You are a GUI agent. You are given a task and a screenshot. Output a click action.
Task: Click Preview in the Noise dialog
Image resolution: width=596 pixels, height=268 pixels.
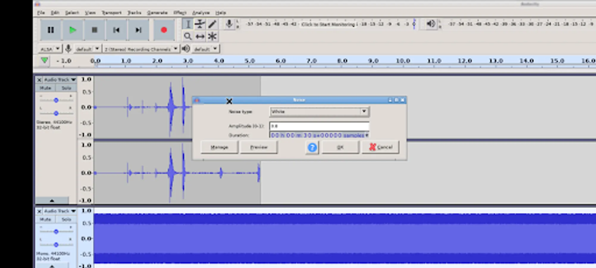coord(259,147)
